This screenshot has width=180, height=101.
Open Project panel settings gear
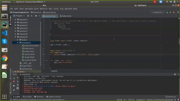[36, 16]
